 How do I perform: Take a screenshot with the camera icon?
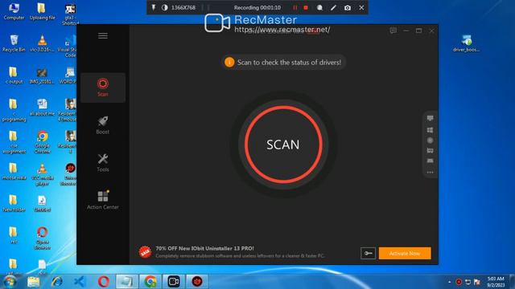pos(348,7)
